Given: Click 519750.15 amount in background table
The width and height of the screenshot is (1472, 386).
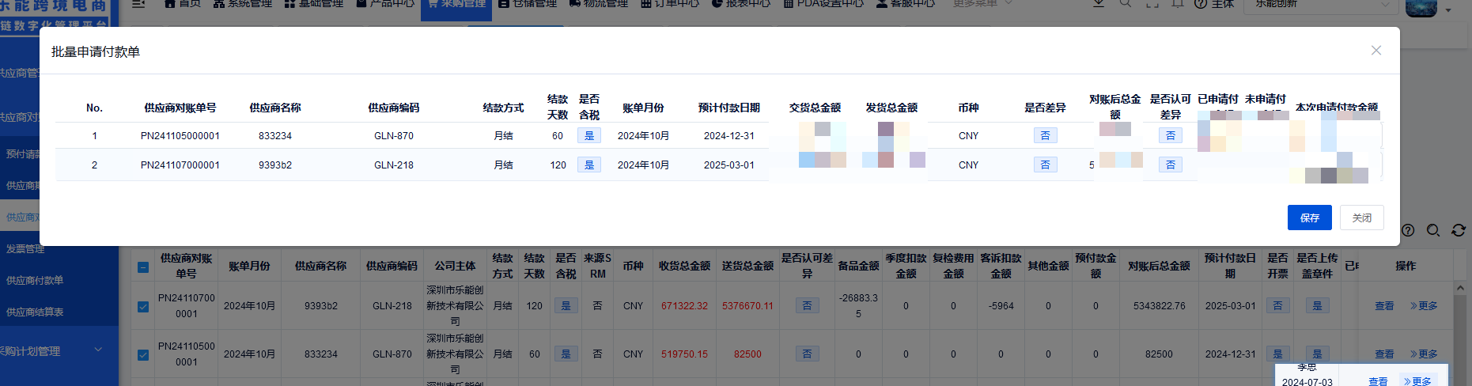Looking at the screenshot, I should coord(685,354).
